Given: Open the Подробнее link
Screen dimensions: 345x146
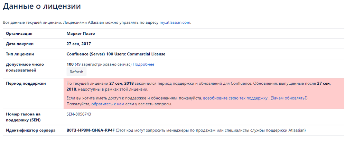Looking at the screenshot, I should click(143, 64).
